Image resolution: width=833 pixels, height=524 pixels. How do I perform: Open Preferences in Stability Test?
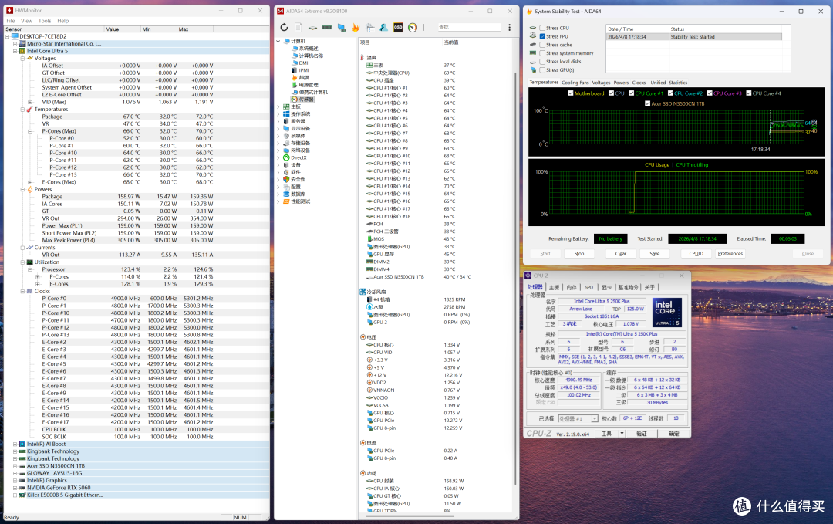(x=730, y=253)
